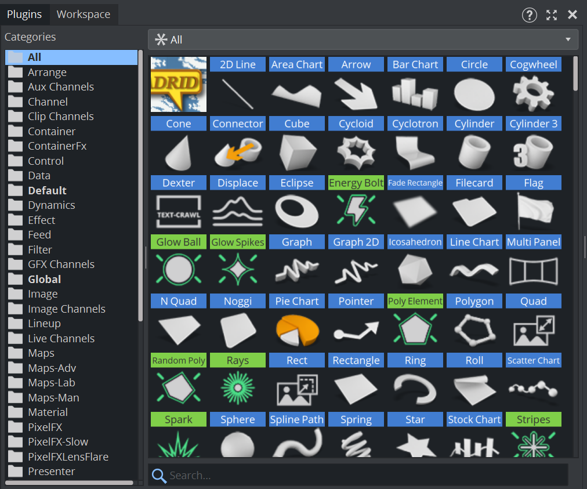Image resolution: width=587 pixels, height=489 pixels.
Task: Open the help question mark icon
Action: [x=529, y=15]
